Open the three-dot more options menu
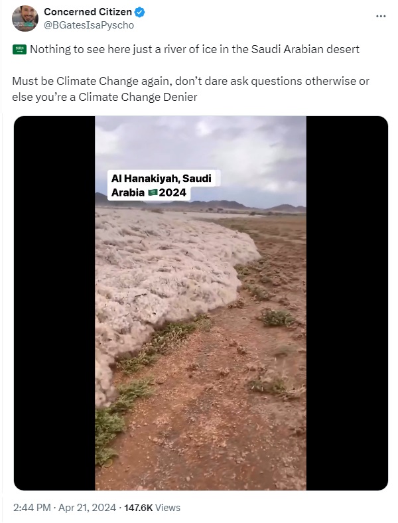Image resolution: width=398 pixels, height=523 pixels. (x=381, y=16)
